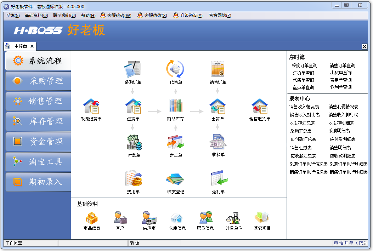Open the 客户 customer icon
This screenshot has height=251, width=373.
120,217
